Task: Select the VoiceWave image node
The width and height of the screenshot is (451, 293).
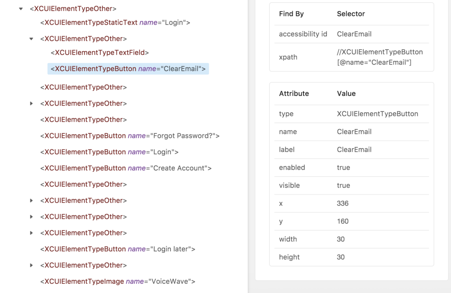Action: (x=118, y=281)
